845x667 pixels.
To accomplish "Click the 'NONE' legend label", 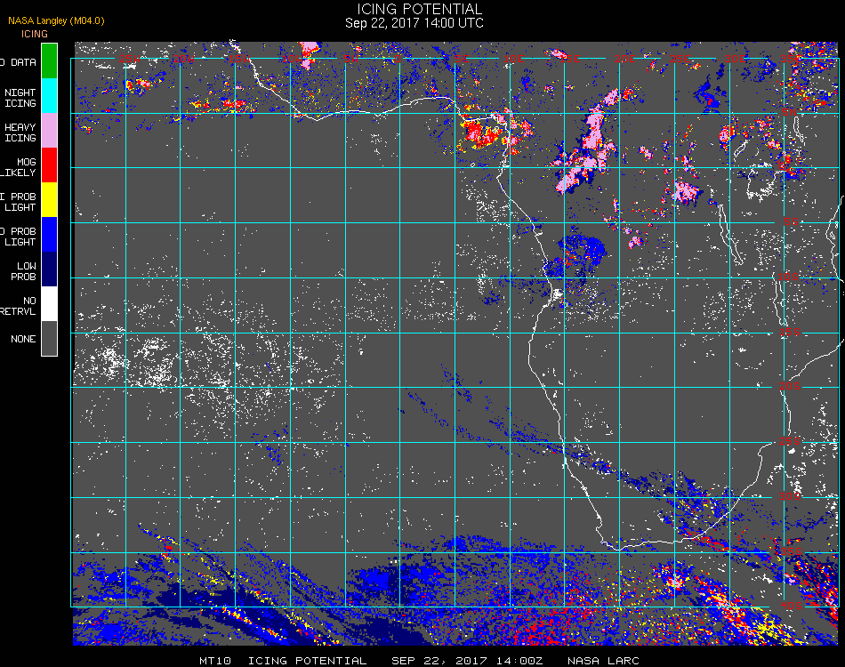I will click(23, 339).
